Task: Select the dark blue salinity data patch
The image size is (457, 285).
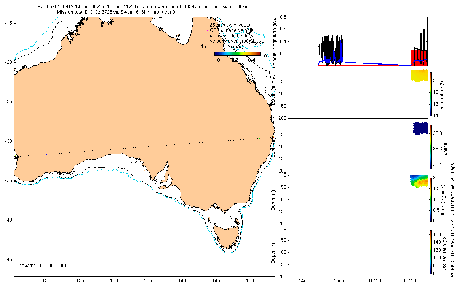Action: [420, 128]
